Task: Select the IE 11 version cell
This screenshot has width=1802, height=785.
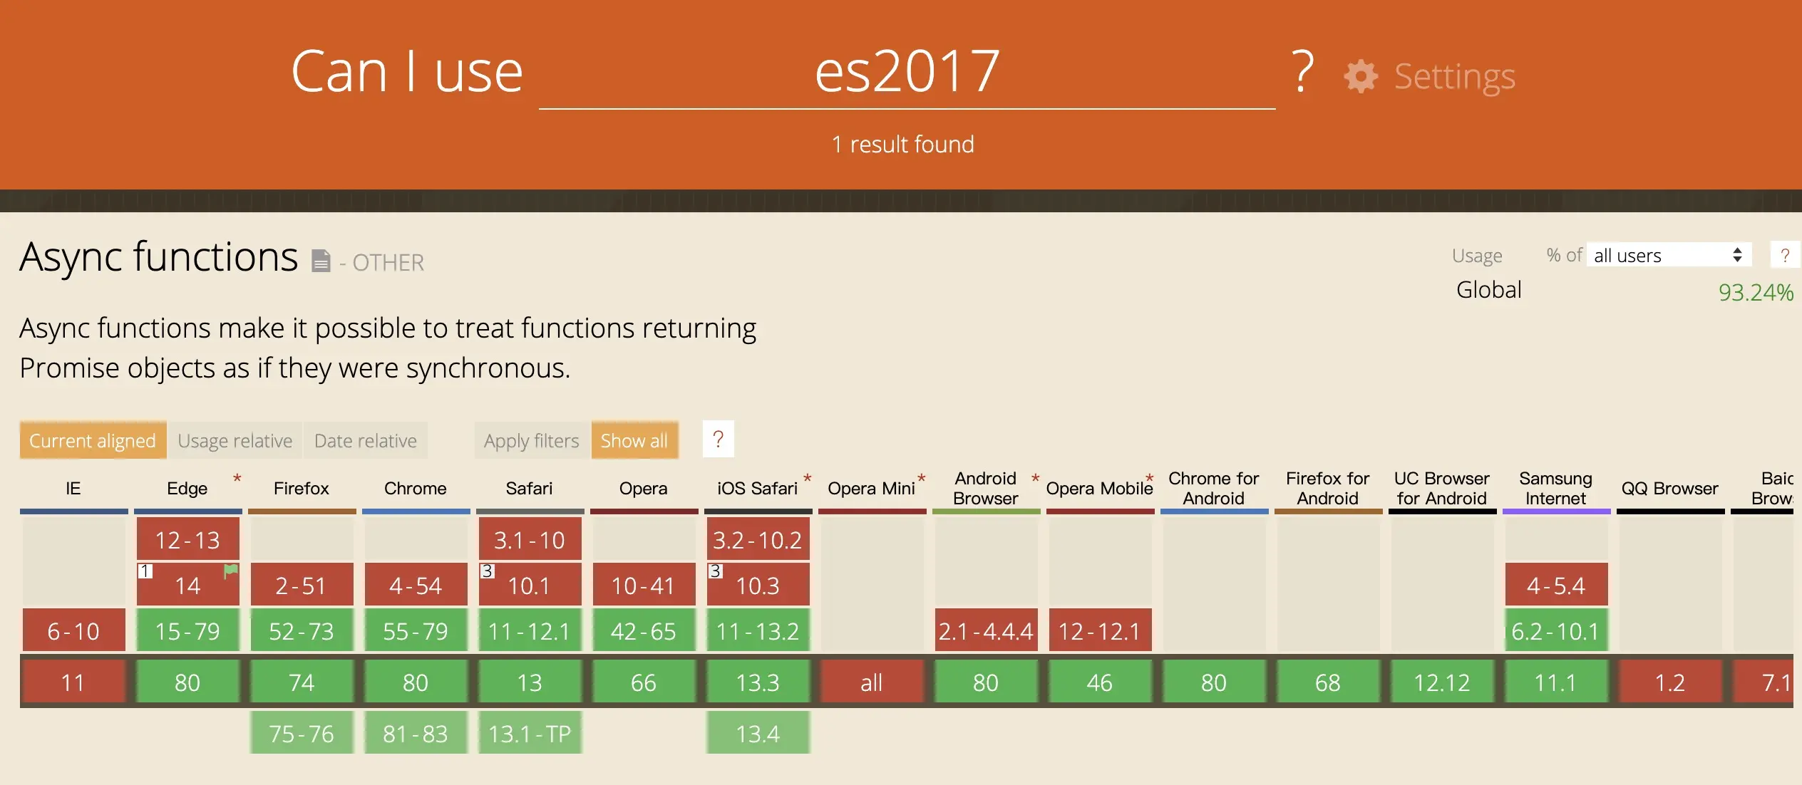Action: 73,682
